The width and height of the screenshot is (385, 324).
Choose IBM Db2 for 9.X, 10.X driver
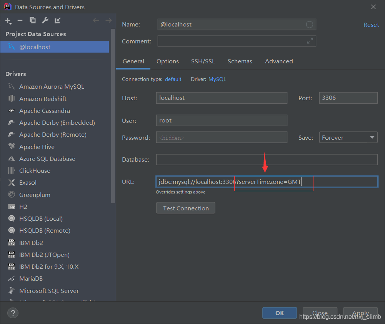[49, 267]
